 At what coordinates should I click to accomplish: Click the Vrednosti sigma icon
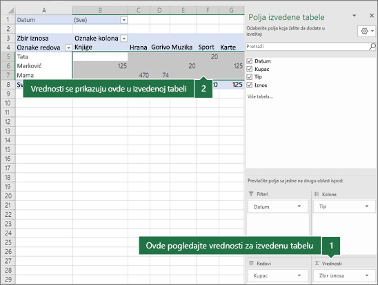click(317, 263)
